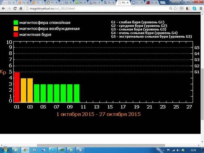Click the scroll left arrow

click(2, 145)
